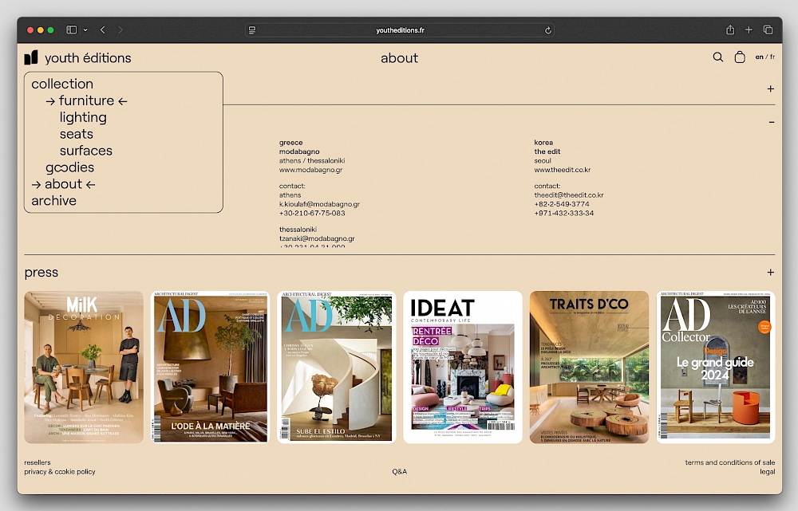Image resolution: width=798 pixels, height=511 pixels.
Task: Reload the page in address bar
Action: [x=548, y=30]
